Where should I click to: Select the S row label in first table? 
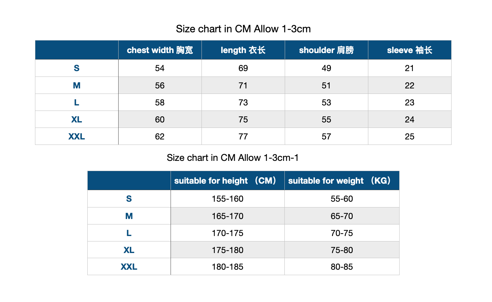(x=77, y=68)
